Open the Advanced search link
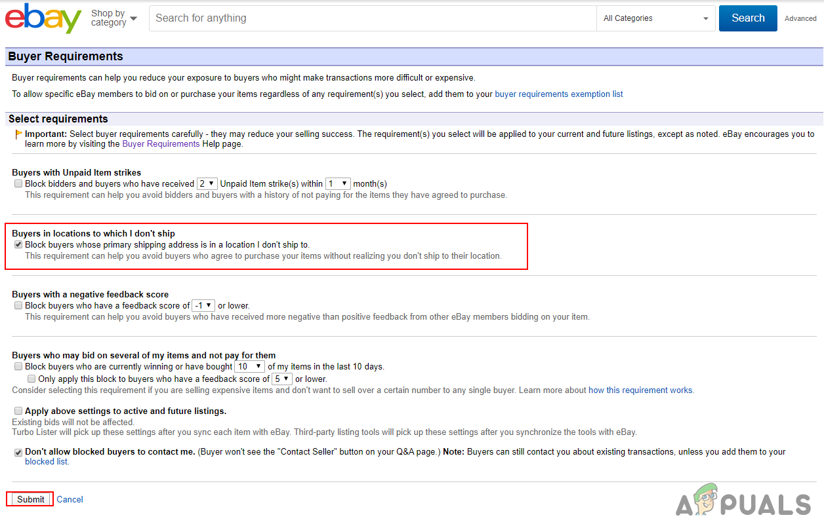 800,18
